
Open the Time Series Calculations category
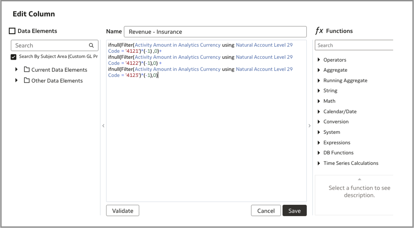[351, 163]
